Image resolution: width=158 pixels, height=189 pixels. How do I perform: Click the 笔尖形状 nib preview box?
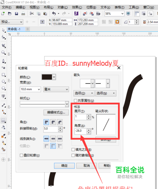click(x=106, y=124)
